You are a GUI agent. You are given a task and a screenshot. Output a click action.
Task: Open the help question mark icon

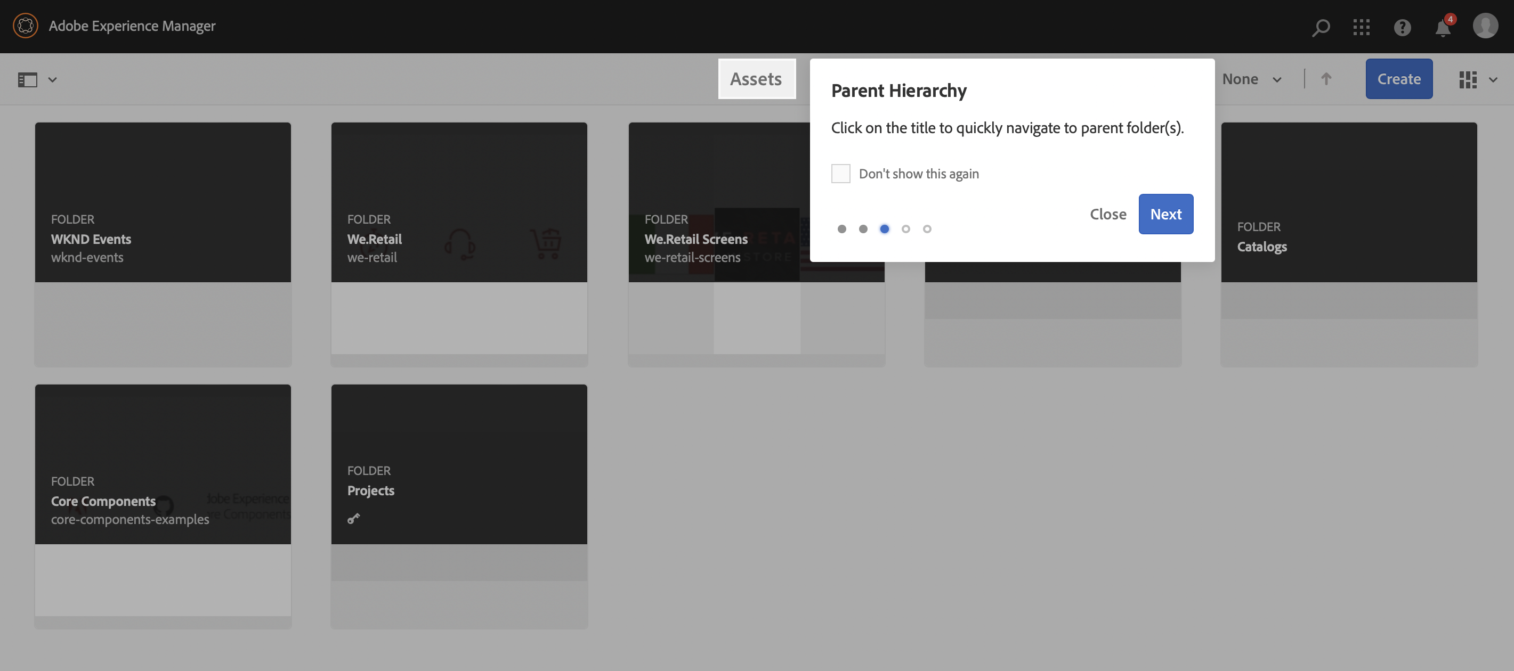1402,27
